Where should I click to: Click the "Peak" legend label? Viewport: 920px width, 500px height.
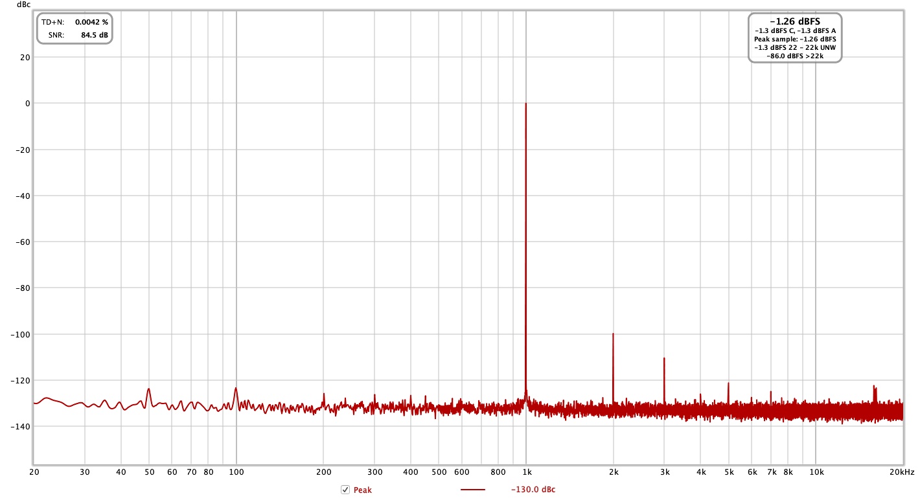tap(363, 490)
